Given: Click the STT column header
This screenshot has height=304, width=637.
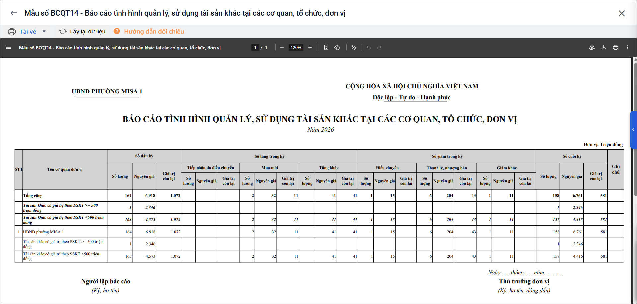Looking at the screenshot, I should [x=19, y=169].
